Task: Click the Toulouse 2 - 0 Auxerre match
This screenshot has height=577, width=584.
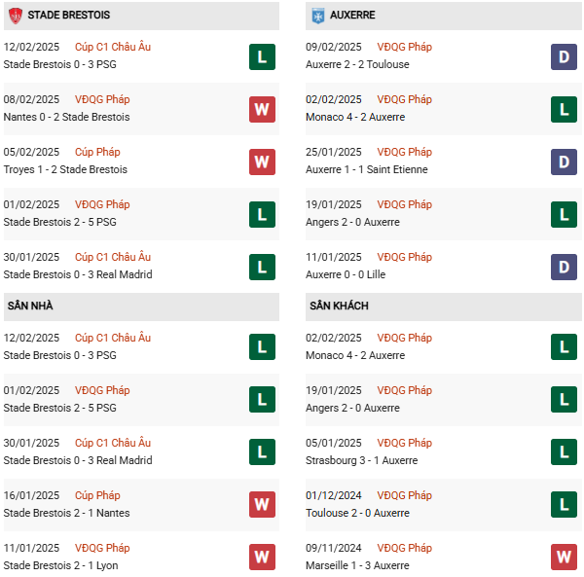Action: pyautogui.click(x=355, y=513)
